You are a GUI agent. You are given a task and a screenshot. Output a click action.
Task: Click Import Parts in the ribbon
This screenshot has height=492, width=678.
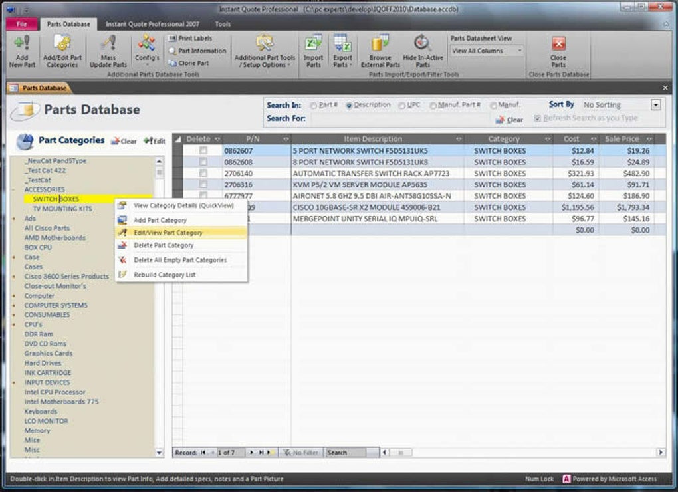tap(313, 51)
